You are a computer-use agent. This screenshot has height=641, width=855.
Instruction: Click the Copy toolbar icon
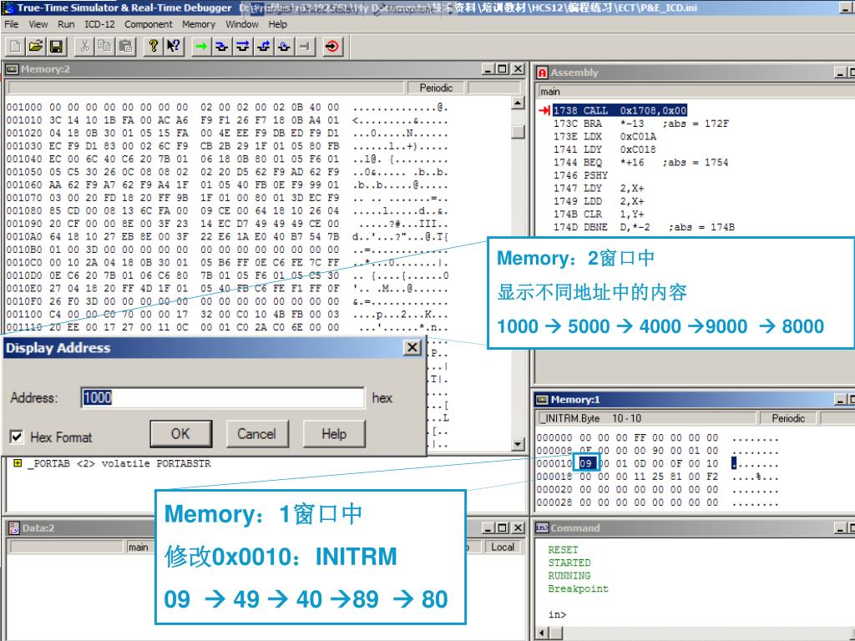tap(104, 47)
